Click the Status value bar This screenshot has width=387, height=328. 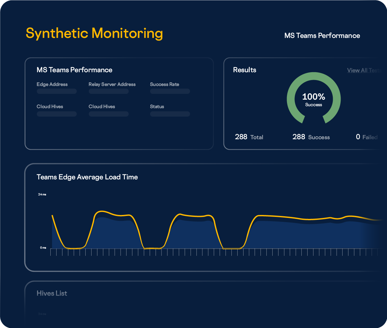coord(170,114)
